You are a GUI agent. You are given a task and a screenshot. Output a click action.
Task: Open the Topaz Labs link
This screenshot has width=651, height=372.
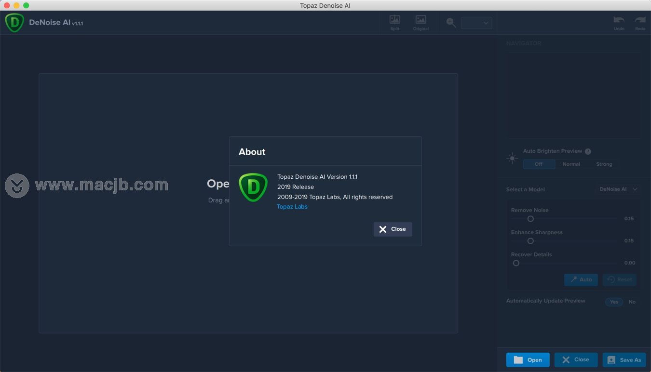tap(292, 207)
